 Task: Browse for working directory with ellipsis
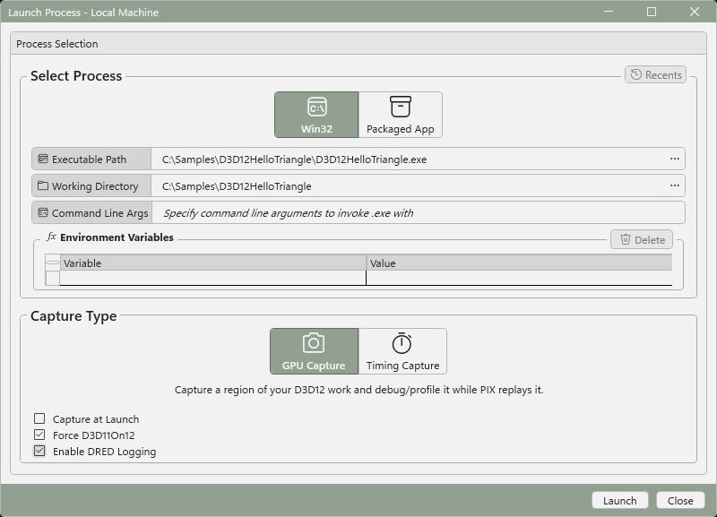click(675, 186)
